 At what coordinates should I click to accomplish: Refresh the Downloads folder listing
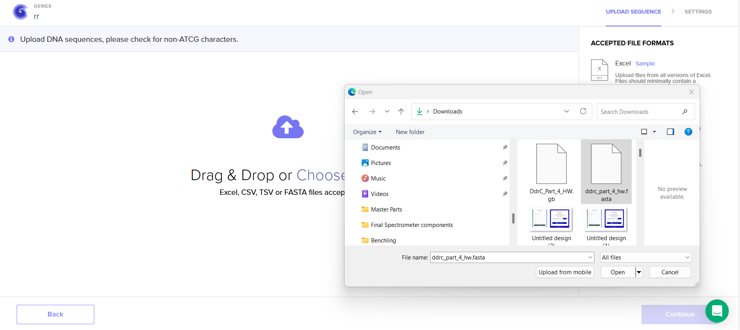coord(583,112)
